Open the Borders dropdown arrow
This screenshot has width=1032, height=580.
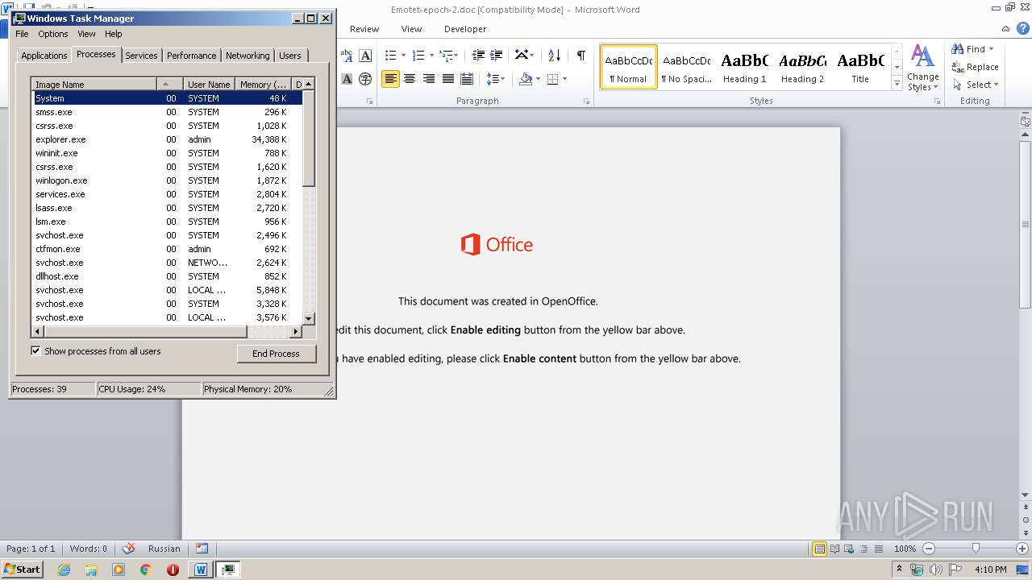point(564,79)
